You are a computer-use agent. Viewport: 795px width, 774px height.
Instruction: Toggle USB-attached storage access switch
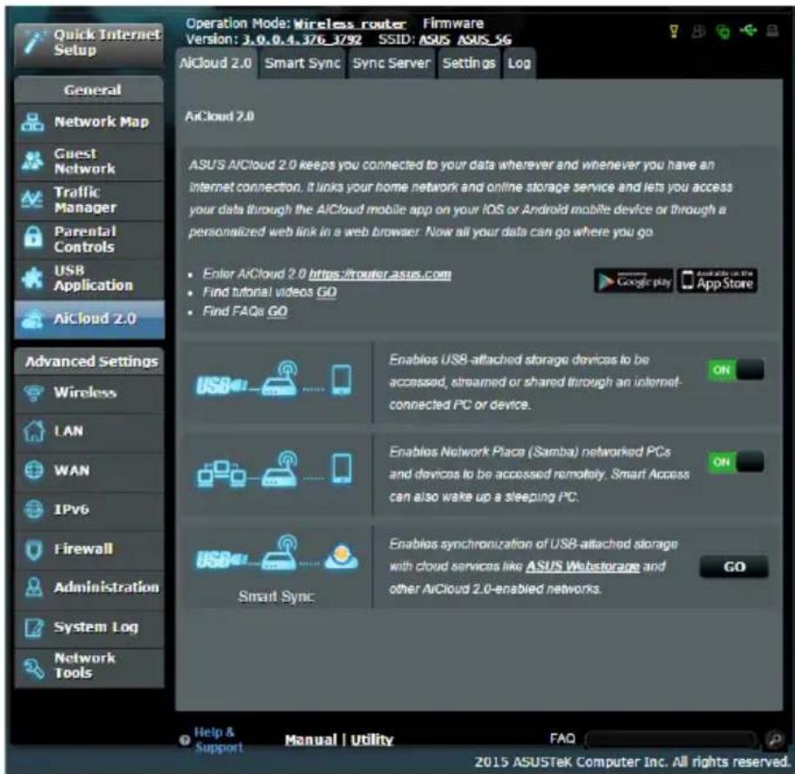tap(736, 370)
